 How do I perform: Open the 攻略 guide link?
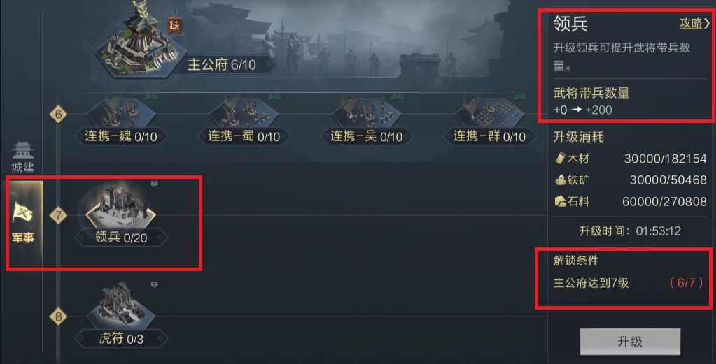tap(691, 24)
